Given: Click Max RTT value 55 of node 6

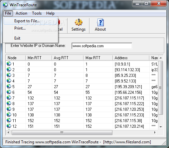Looking at the screenshot, I should click(x=87, y=92).
